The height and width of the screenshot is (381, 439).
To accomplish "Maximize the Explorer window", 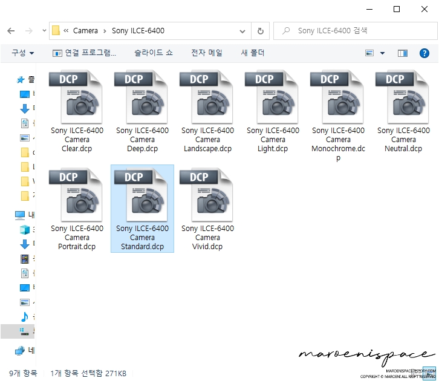I will pos(397,9).
